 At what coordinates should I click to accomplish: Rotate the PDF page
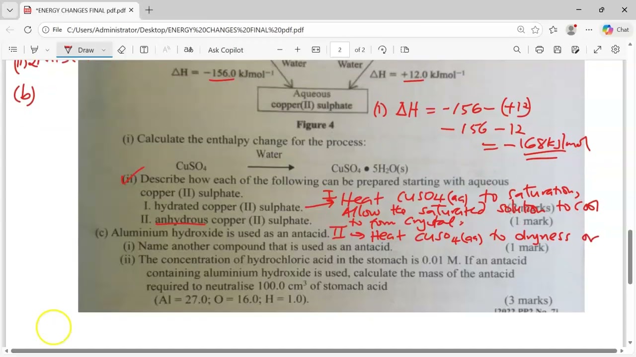tap(382, 50)
